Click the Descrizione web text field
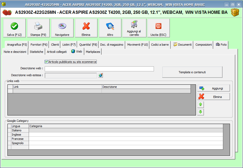The width and height of the screenshot is (243, 168). (99, 69)
